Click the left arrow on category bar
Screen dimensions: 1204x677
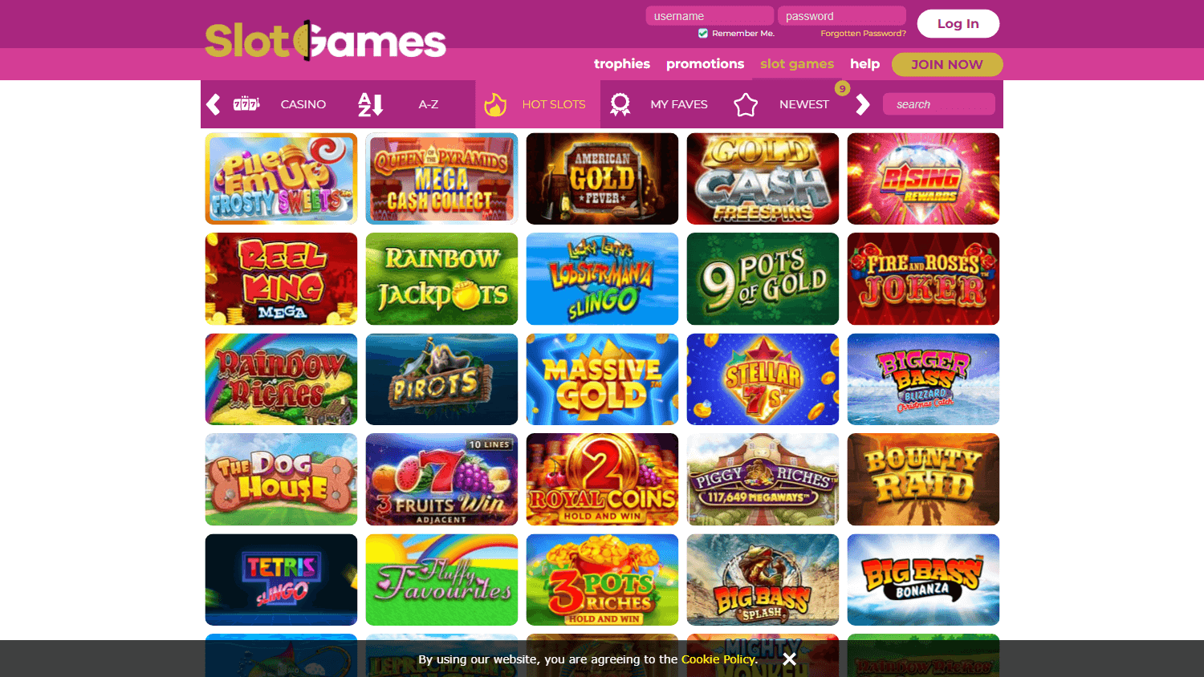coord(214,104)
